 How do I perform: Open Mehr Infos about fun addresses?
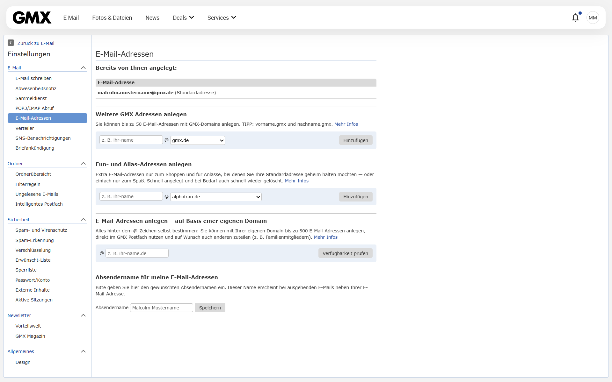click(296, 180)
